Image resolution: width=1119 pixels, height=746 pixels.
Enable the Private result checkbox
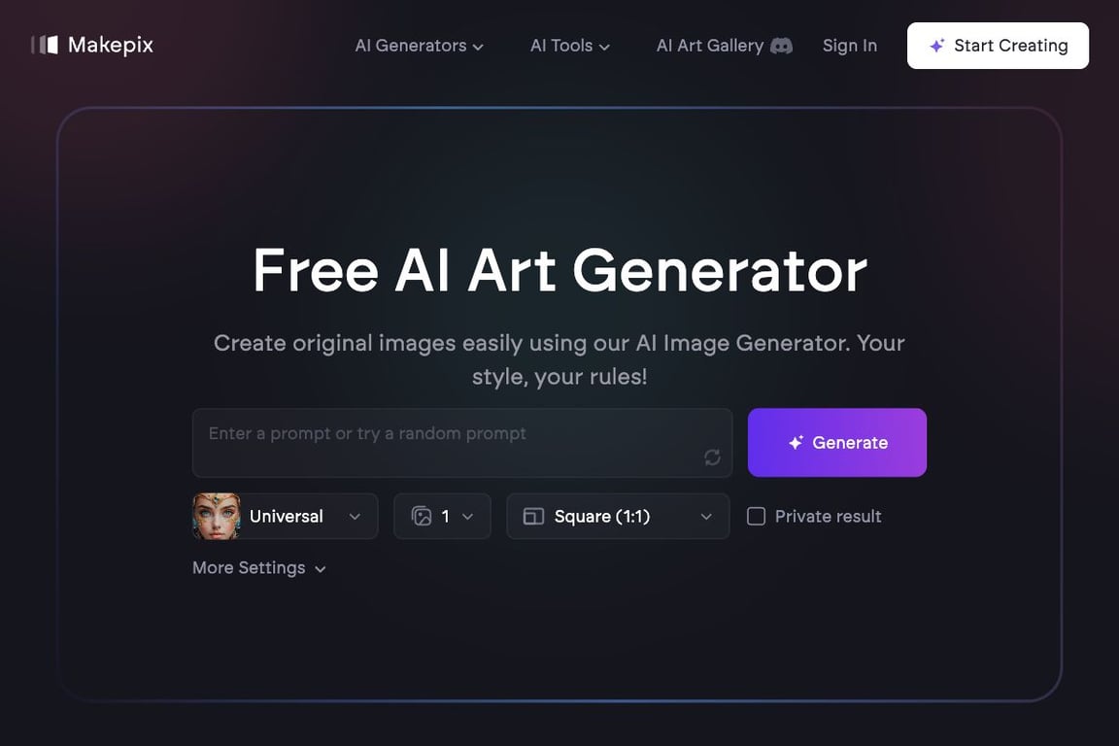pyautogui.click(x=756, y=516)
